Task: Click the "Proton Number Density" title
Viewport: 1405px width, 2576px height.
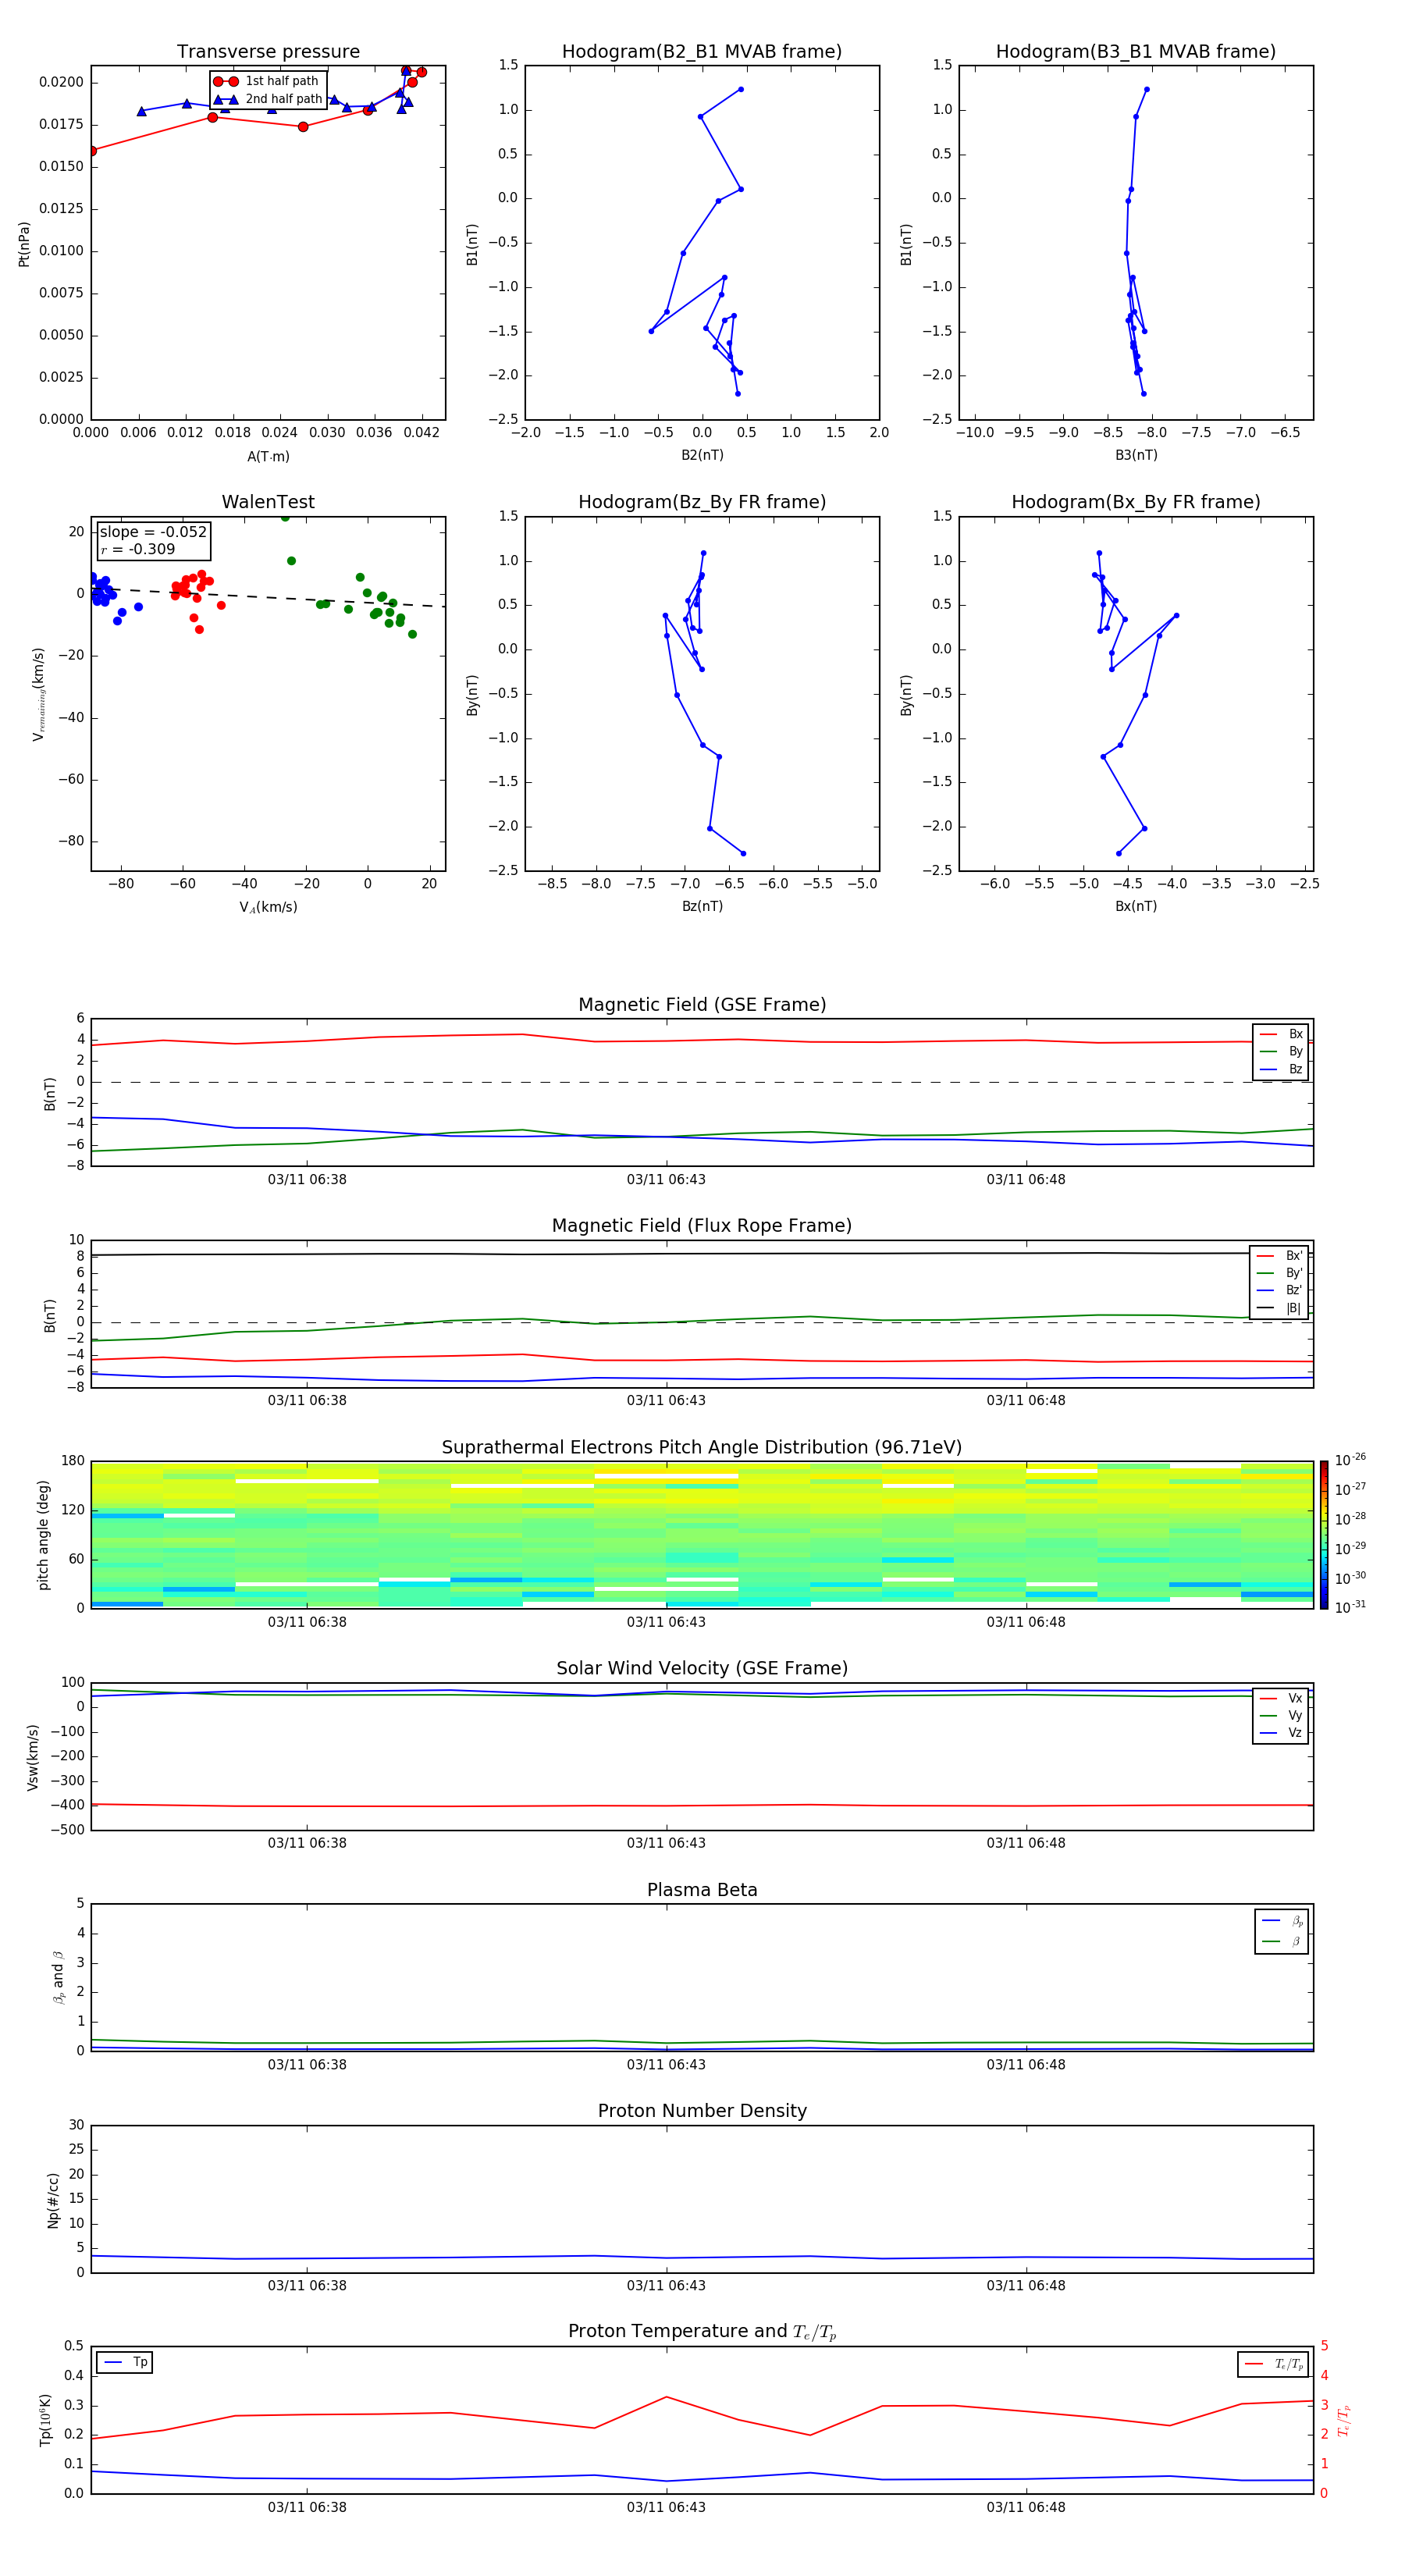Action: coord(701,2111)
